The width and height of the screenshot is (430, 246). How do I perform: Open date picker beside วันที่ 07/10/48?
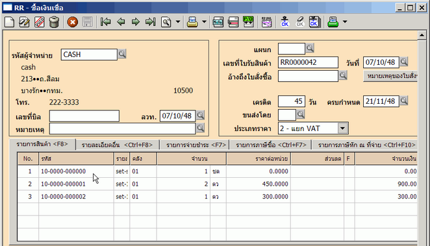(404, 62)
